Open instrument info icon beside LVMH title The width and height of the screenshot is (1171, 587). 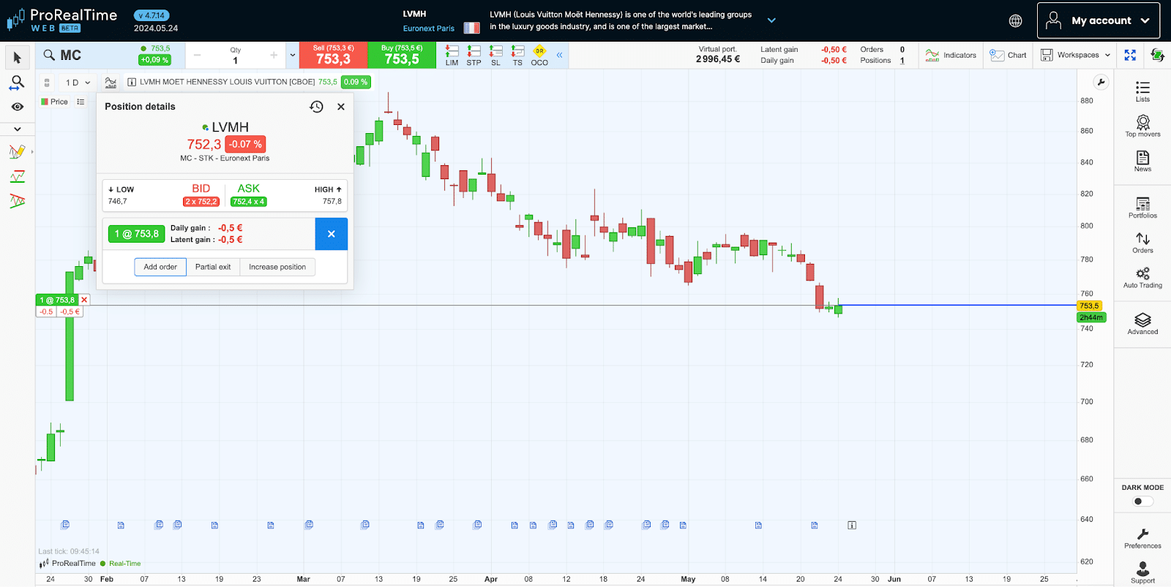[132, 82]
